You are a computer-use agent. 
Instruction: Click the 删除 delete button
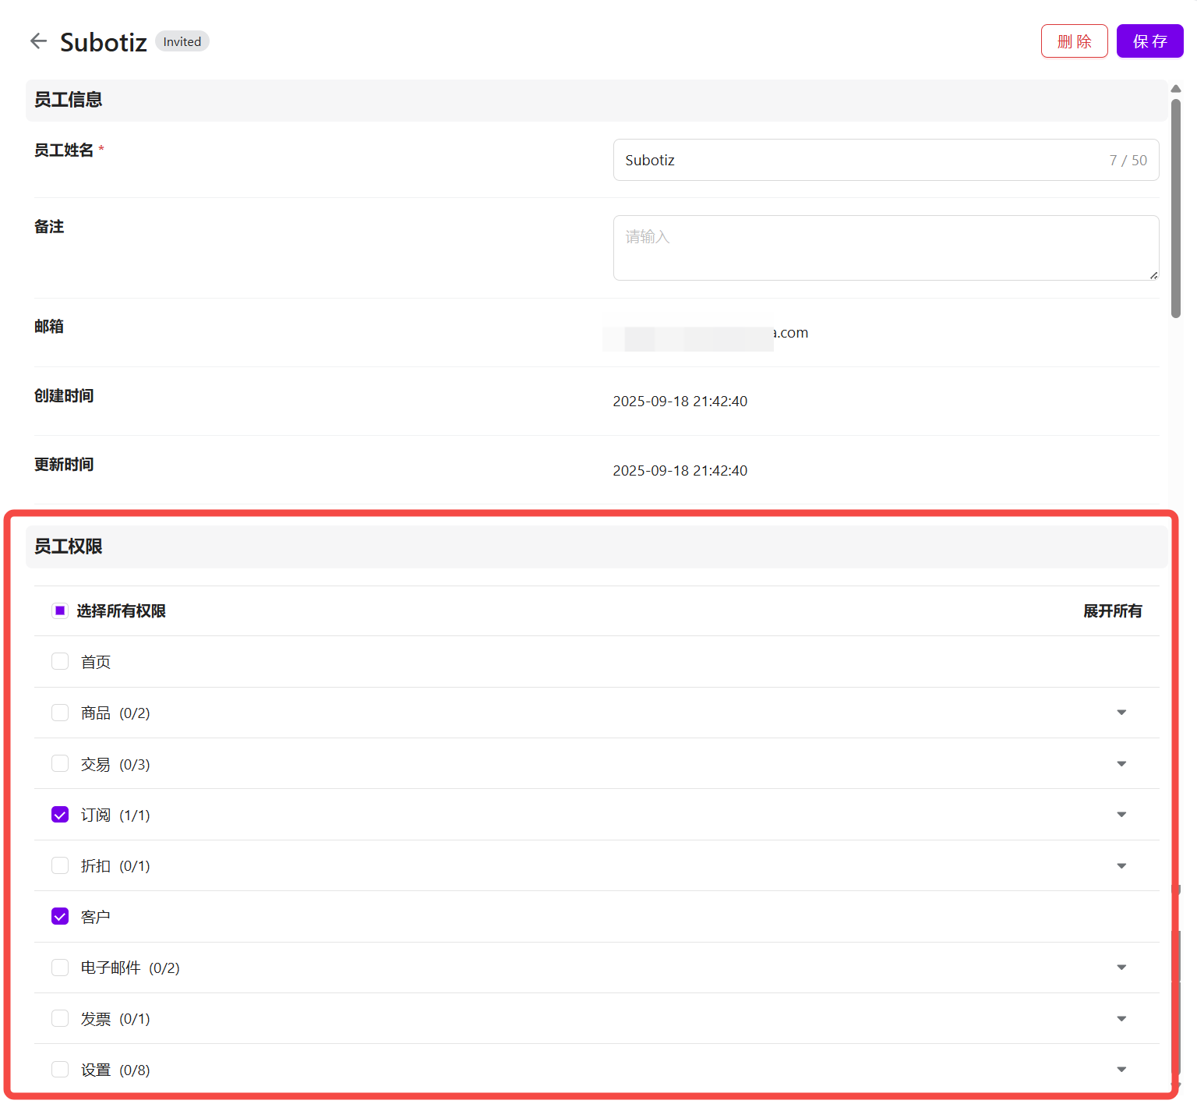coord(1074,41)
